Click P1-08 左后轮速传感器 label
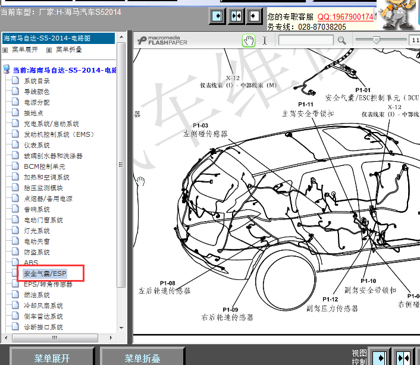The width and height of the screenshot is (420, 365). coord(164,287)
